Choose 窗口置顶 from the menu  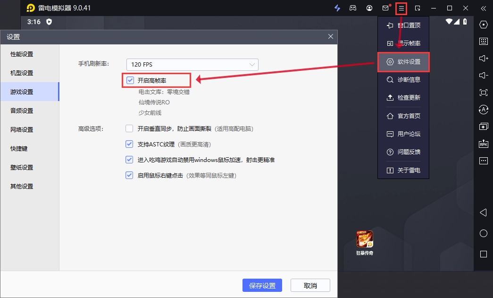coord(403,25)
